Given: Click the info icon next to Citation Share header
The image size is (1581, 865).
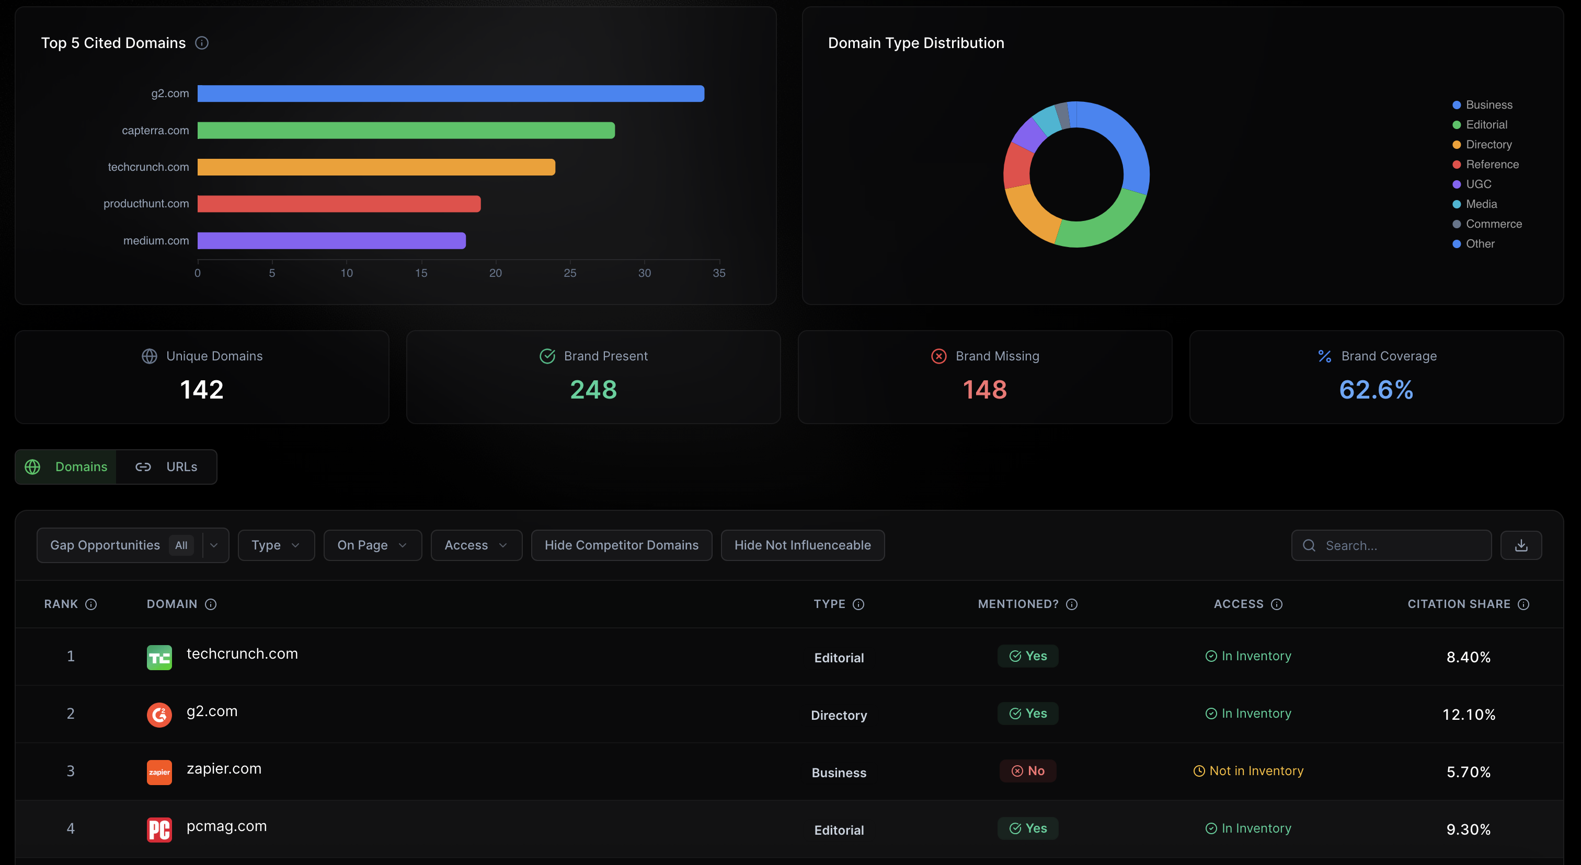Looking at the screenshot, I should (1525, 604).
